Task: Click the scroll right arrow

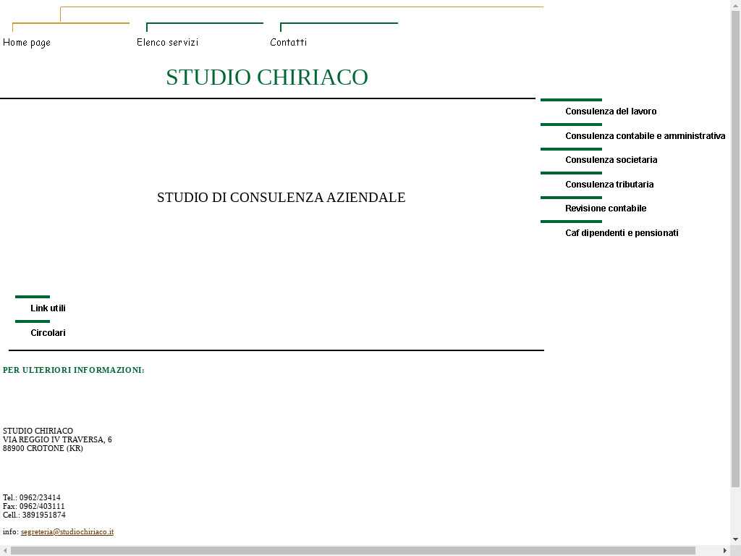Action: 725,551
